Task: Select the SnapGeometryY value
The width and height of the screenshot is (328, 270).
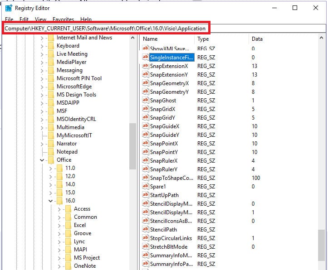Action: coord(169,92)
